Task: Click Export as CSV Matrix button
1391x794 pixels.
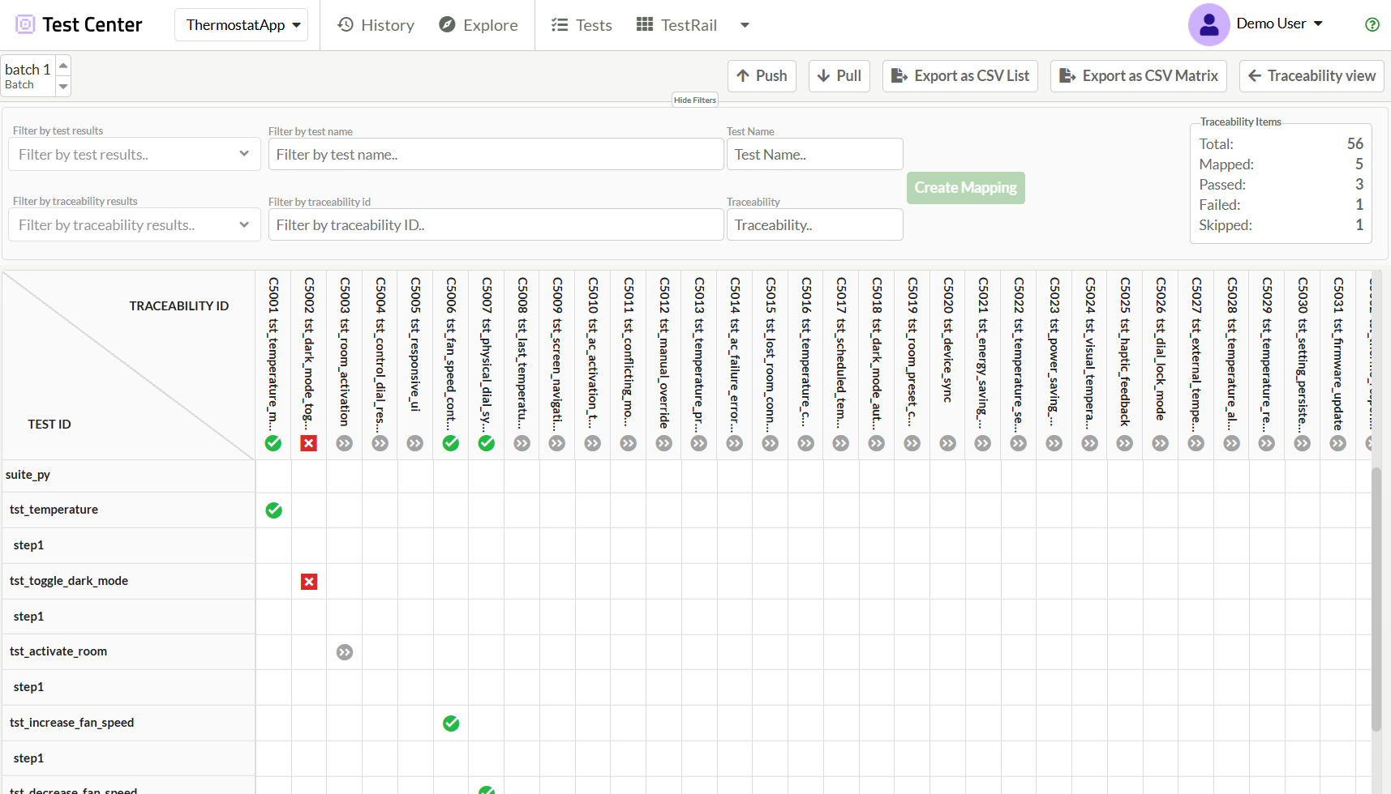Action: 1138,76
